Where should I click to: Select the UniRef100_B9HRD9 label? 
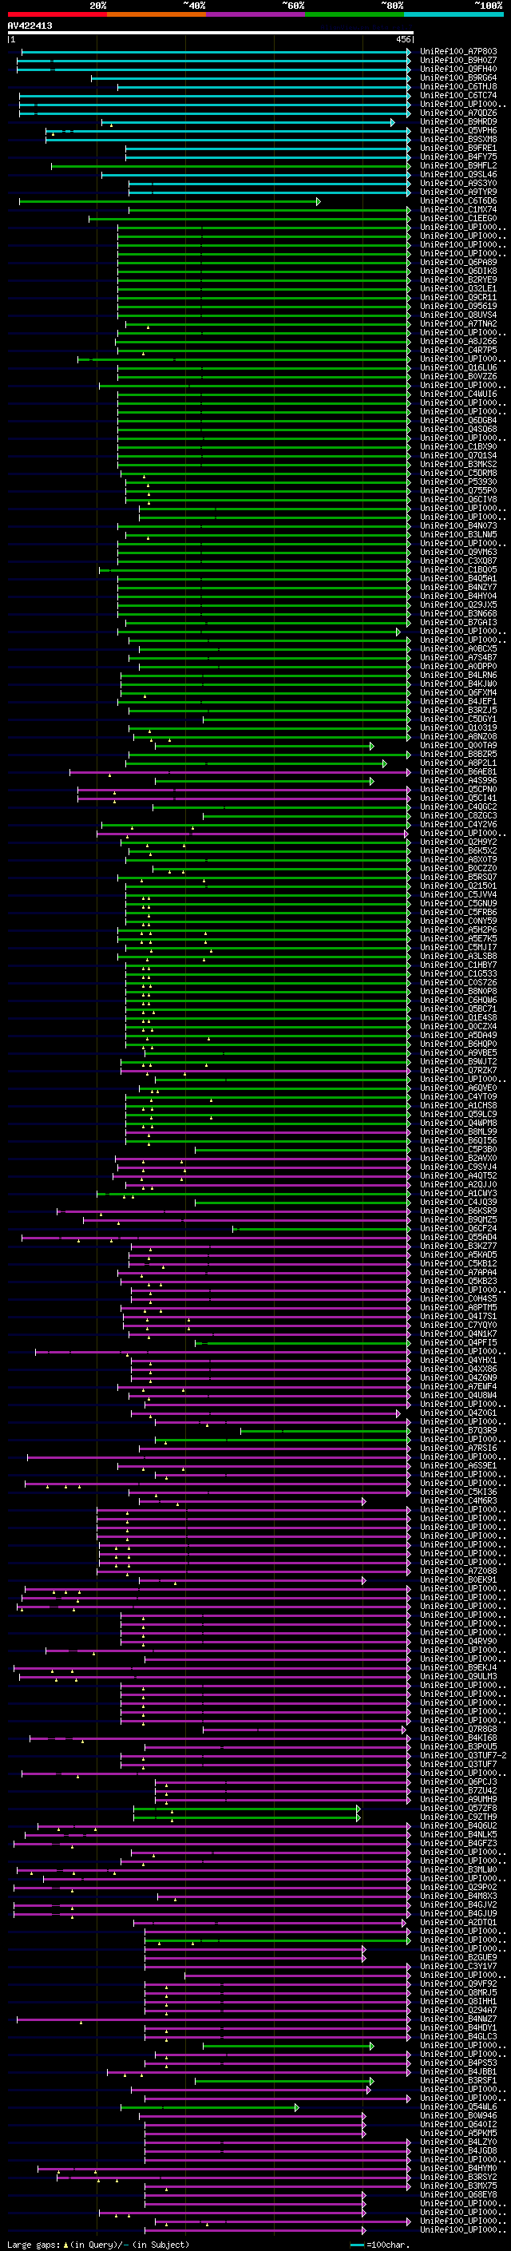point(458,121)
